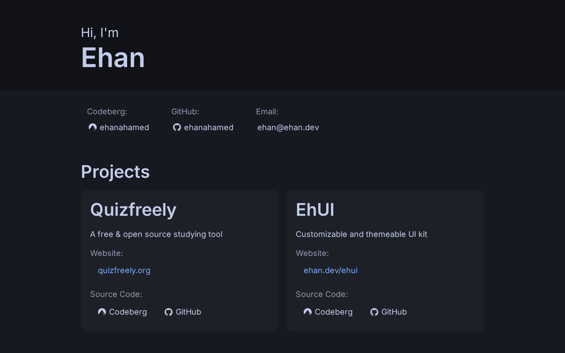Click the Quizfreely project title
The height and width of the screenshot is (353, 565).
[133, 210]
